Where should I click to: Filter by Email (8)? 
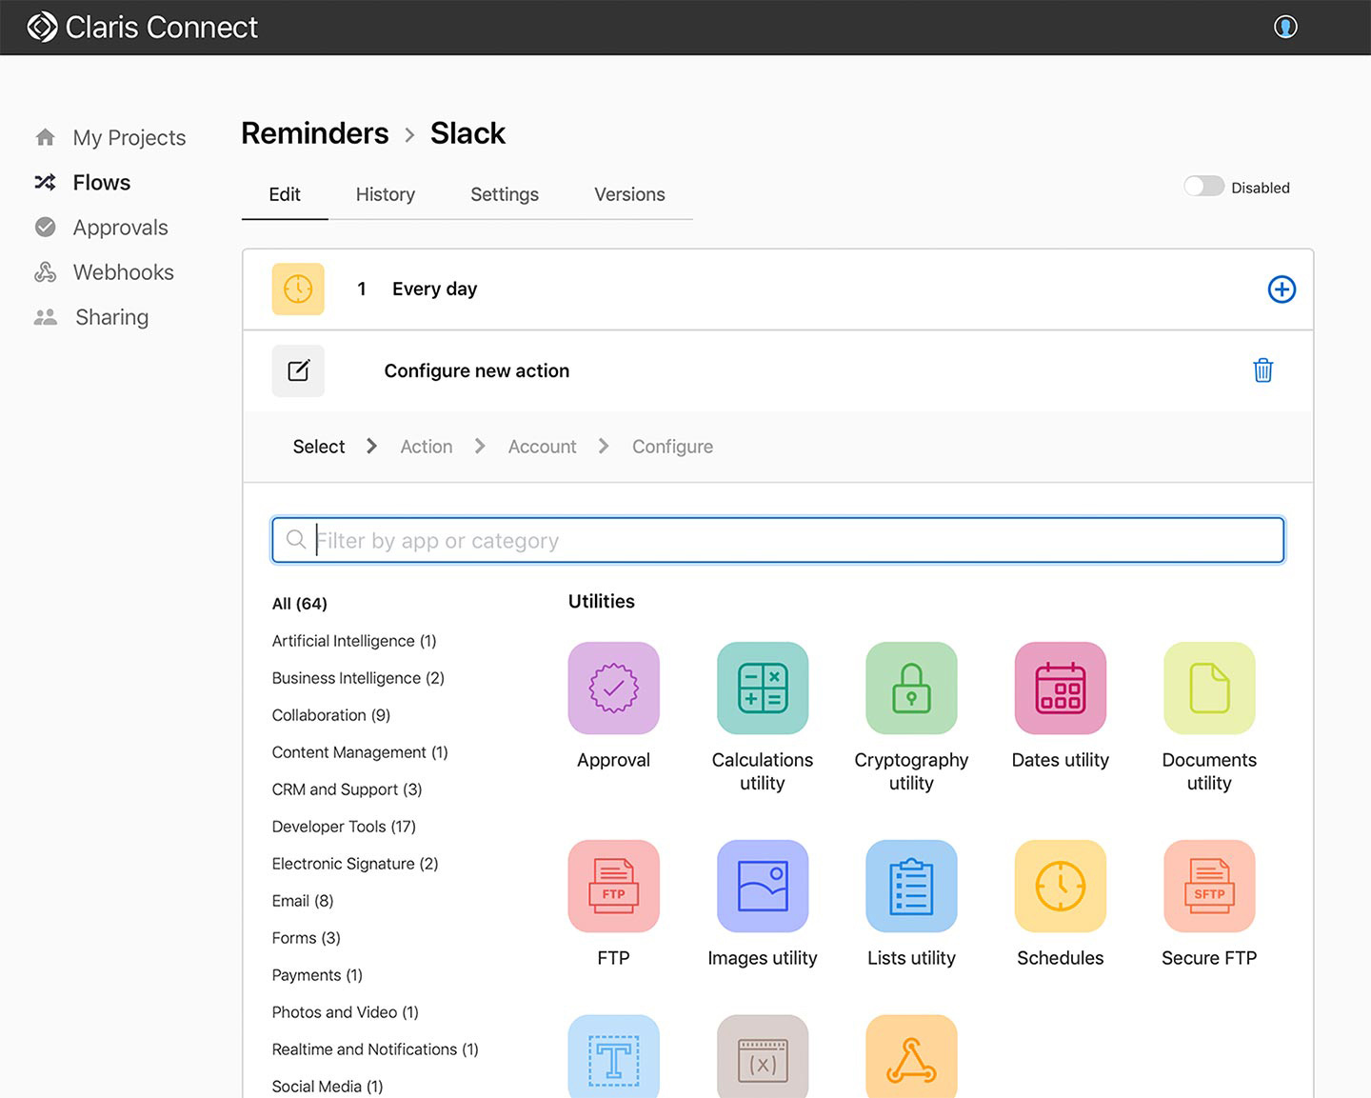pos(303,901)
